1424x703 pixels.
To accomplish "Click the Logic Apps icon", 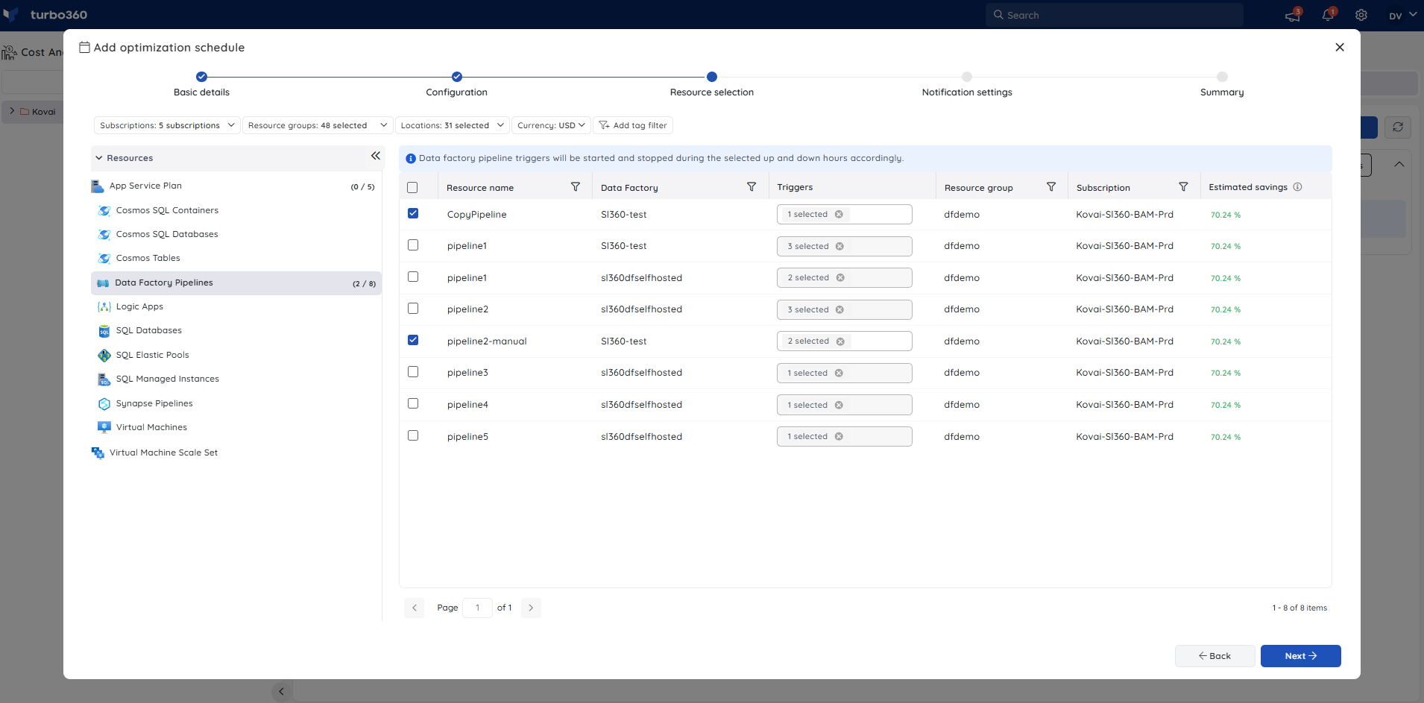I will 104,307.
